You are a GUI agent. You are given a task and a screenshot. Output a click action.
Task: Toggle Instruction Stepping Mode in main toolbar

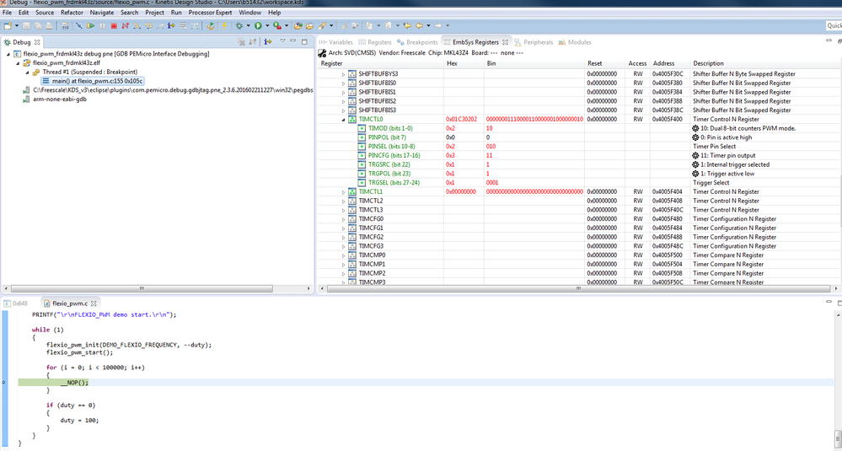[x=172, y=26]
